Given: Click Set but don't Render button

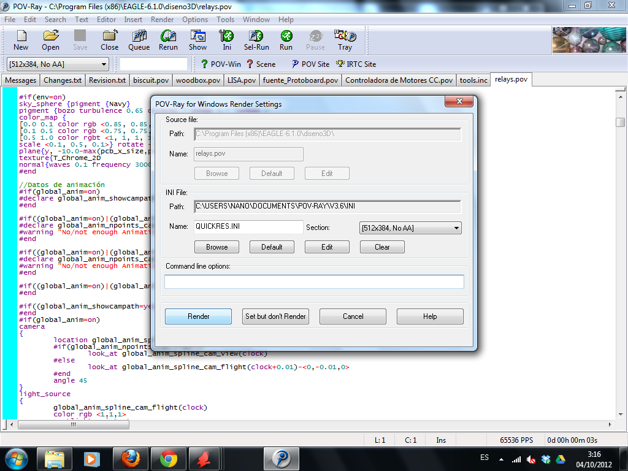Looking at the screenshot, I should click(x=275, y=316).
